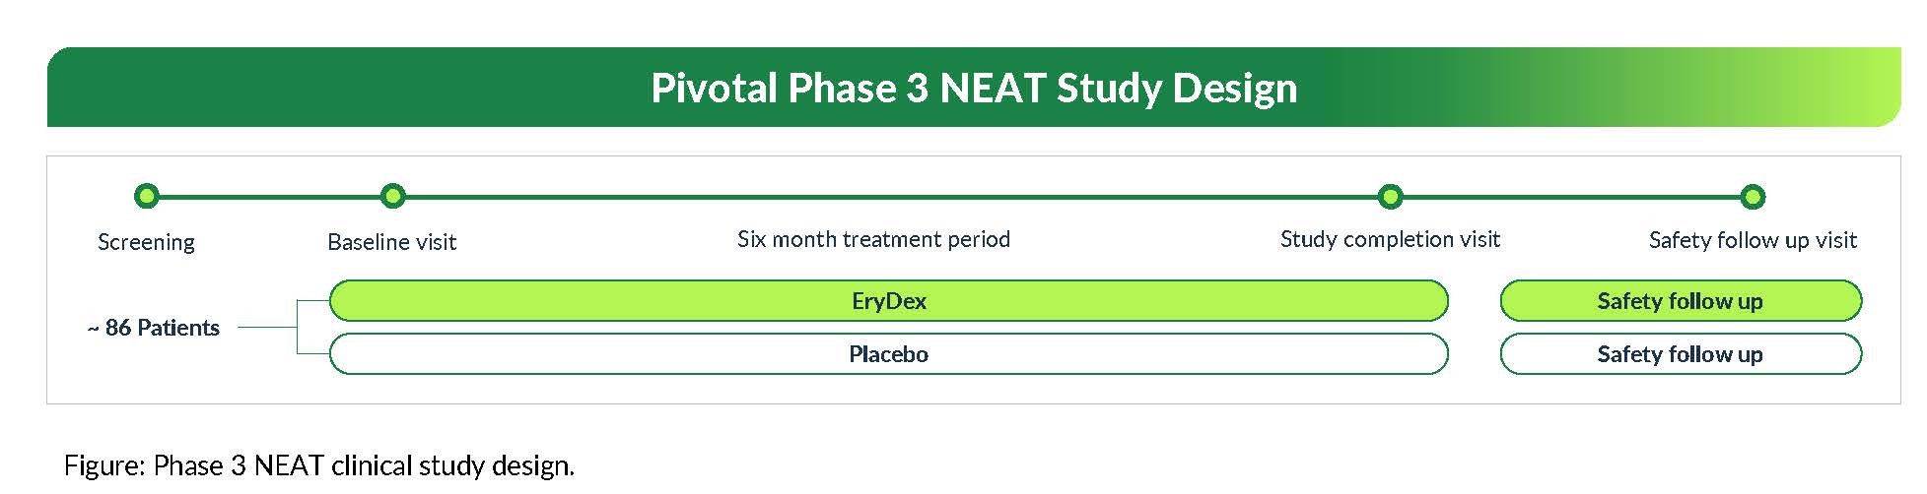
Task: Click timeline segment between Screening and Baseline
Action: [269, 197]
